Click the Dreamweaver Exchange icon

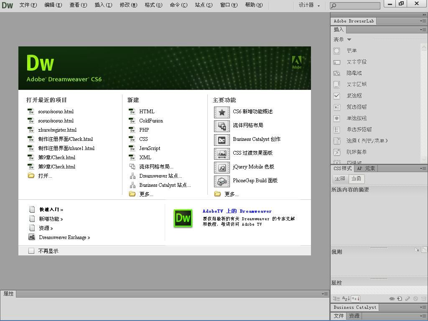coord(32,237)
